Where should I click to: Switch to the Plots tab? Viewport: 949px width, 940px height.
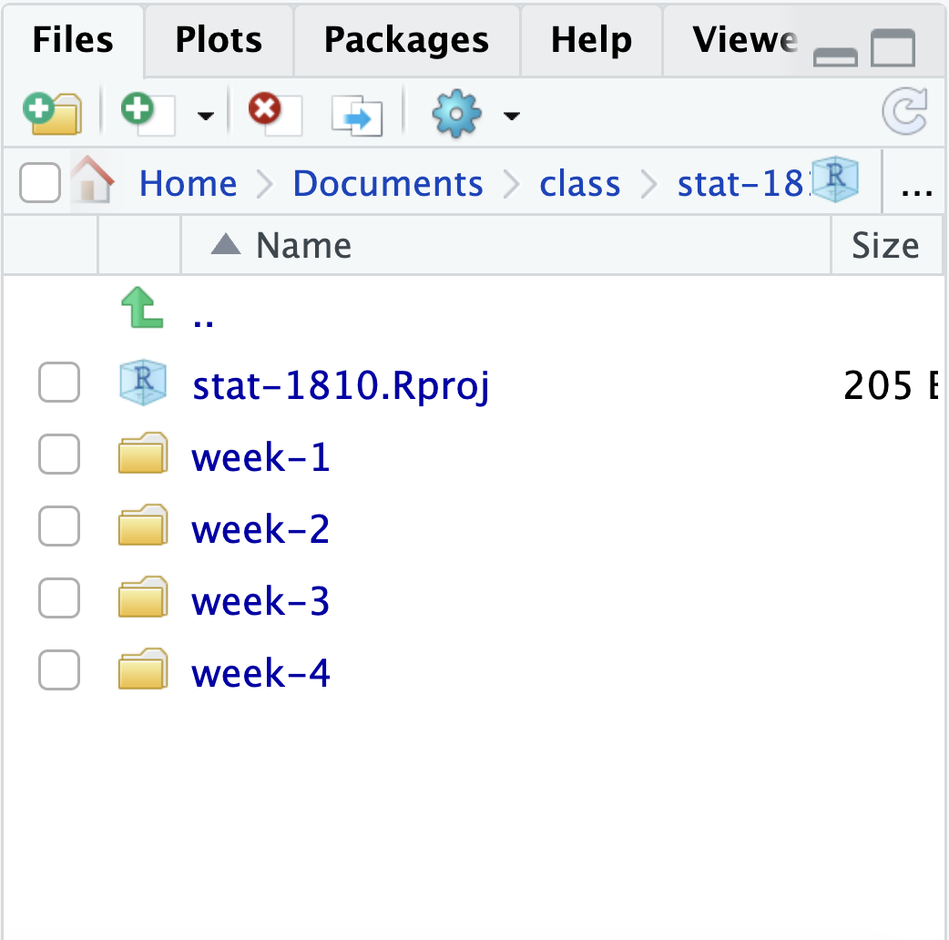pos(219,40)
